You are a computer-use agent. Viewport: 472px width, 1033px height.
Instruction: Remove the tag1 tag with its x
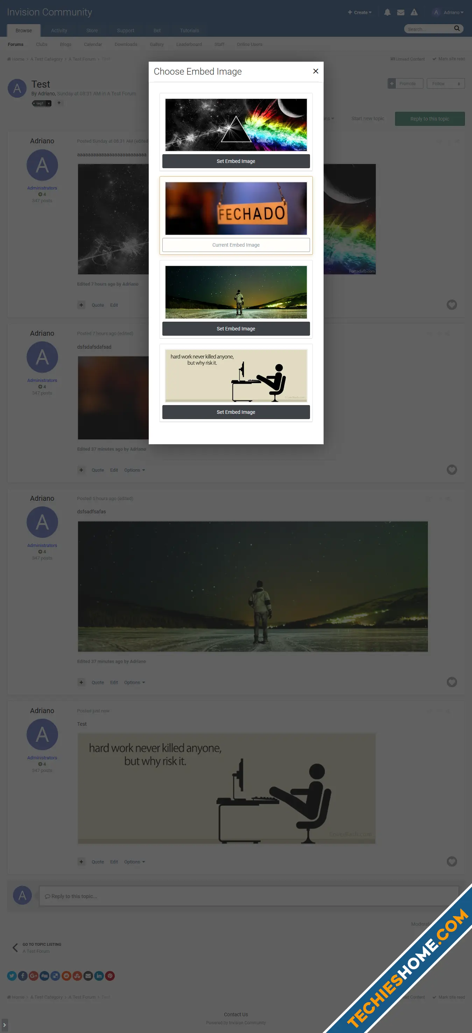coord(48,103)
